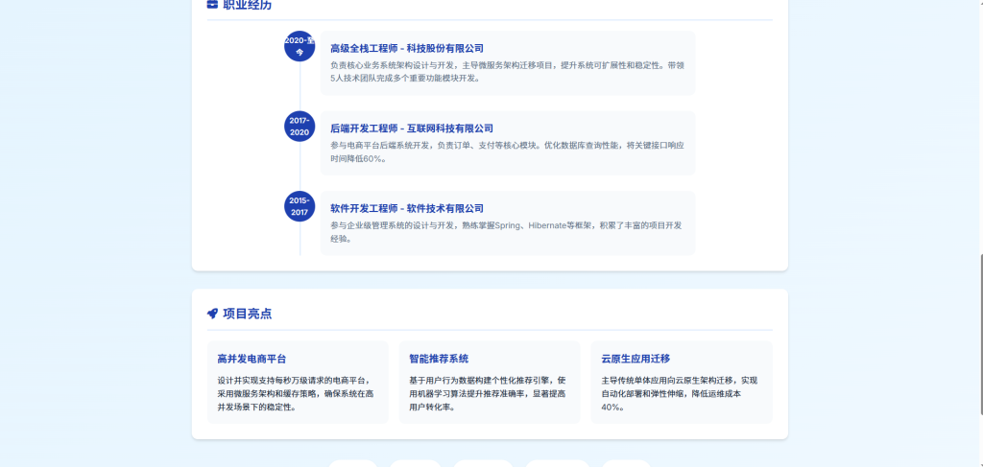Click the rocket icon beside 项目亮点
Image resolution: width=983 pixels, height=467 pixels.
[212, 314]
